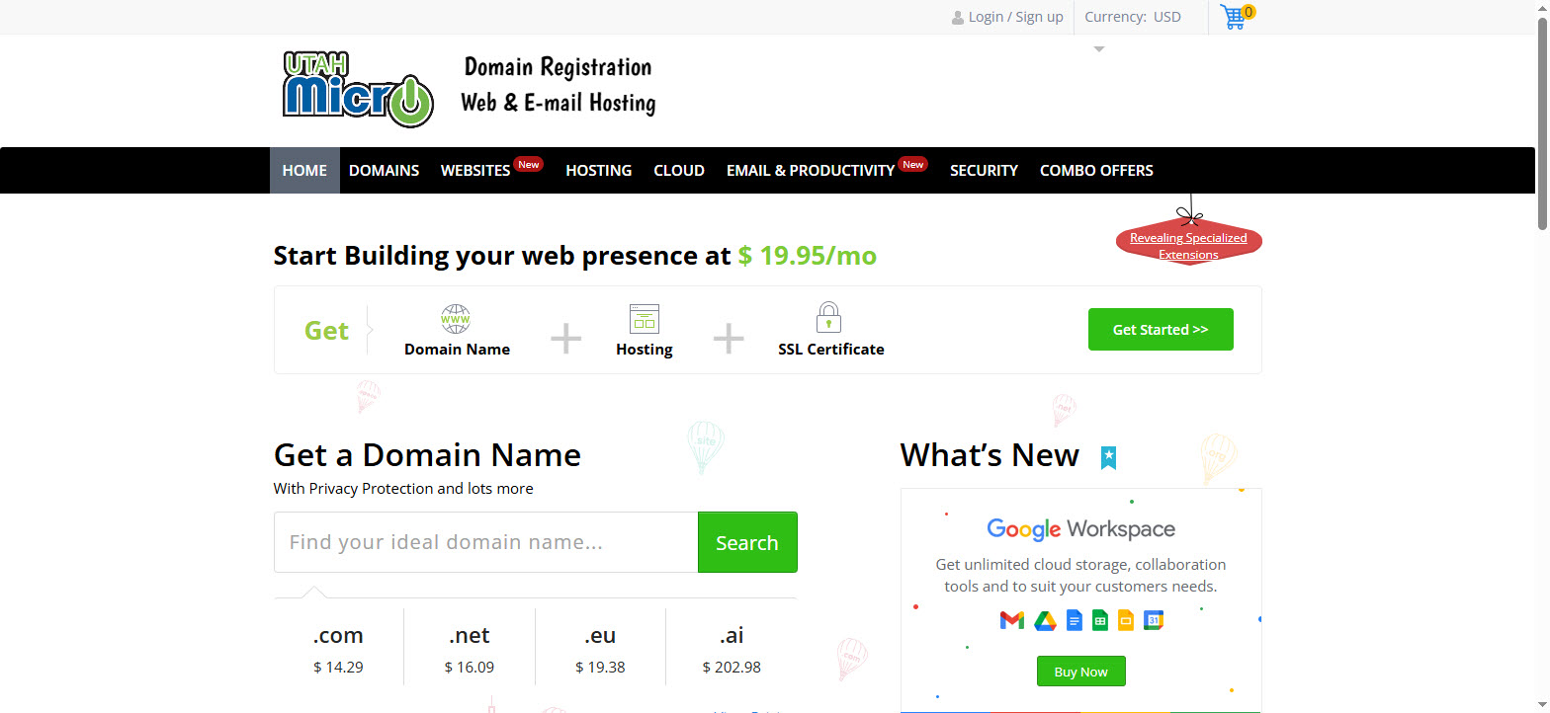This screenshot has height=713, width=1550.
Task: Expand the Currency USD dropdown
Action: (x=1133, y=17)
